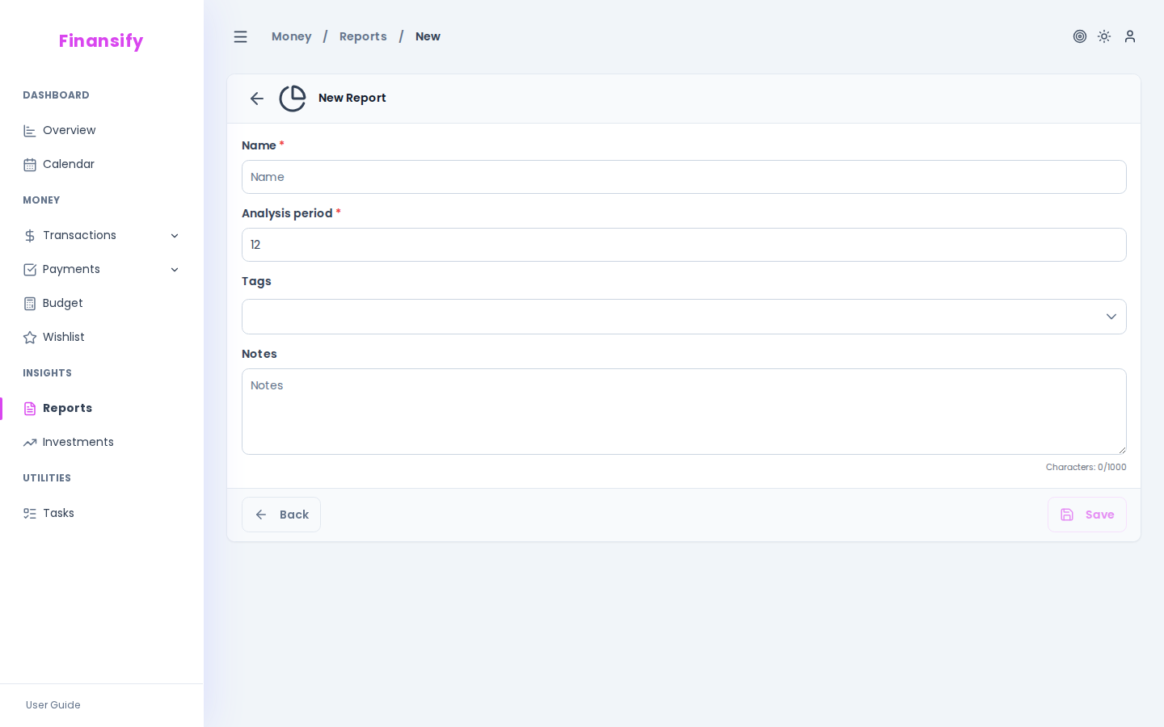Open the Money breadcrumb link

(x=291, y=36)
